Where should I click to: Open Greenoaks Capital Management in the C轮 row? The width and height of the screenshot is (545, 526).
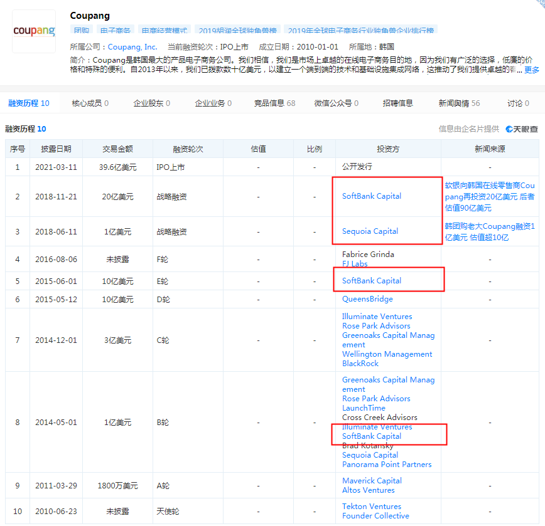(x=388, y=340)
